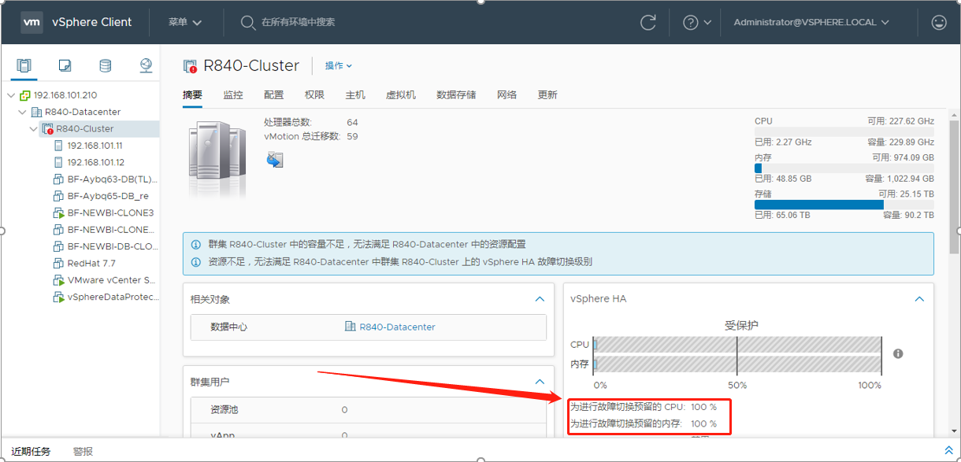The image size is (961, 462).
Task: Select R840-Cluster node in tree
Action: (84, 128)
